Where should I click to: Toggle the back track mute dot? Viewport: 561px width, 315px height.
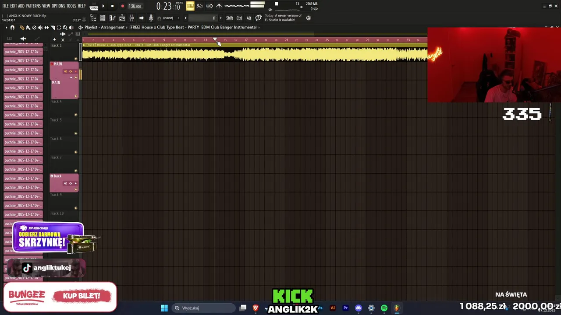tap(76, 189)
